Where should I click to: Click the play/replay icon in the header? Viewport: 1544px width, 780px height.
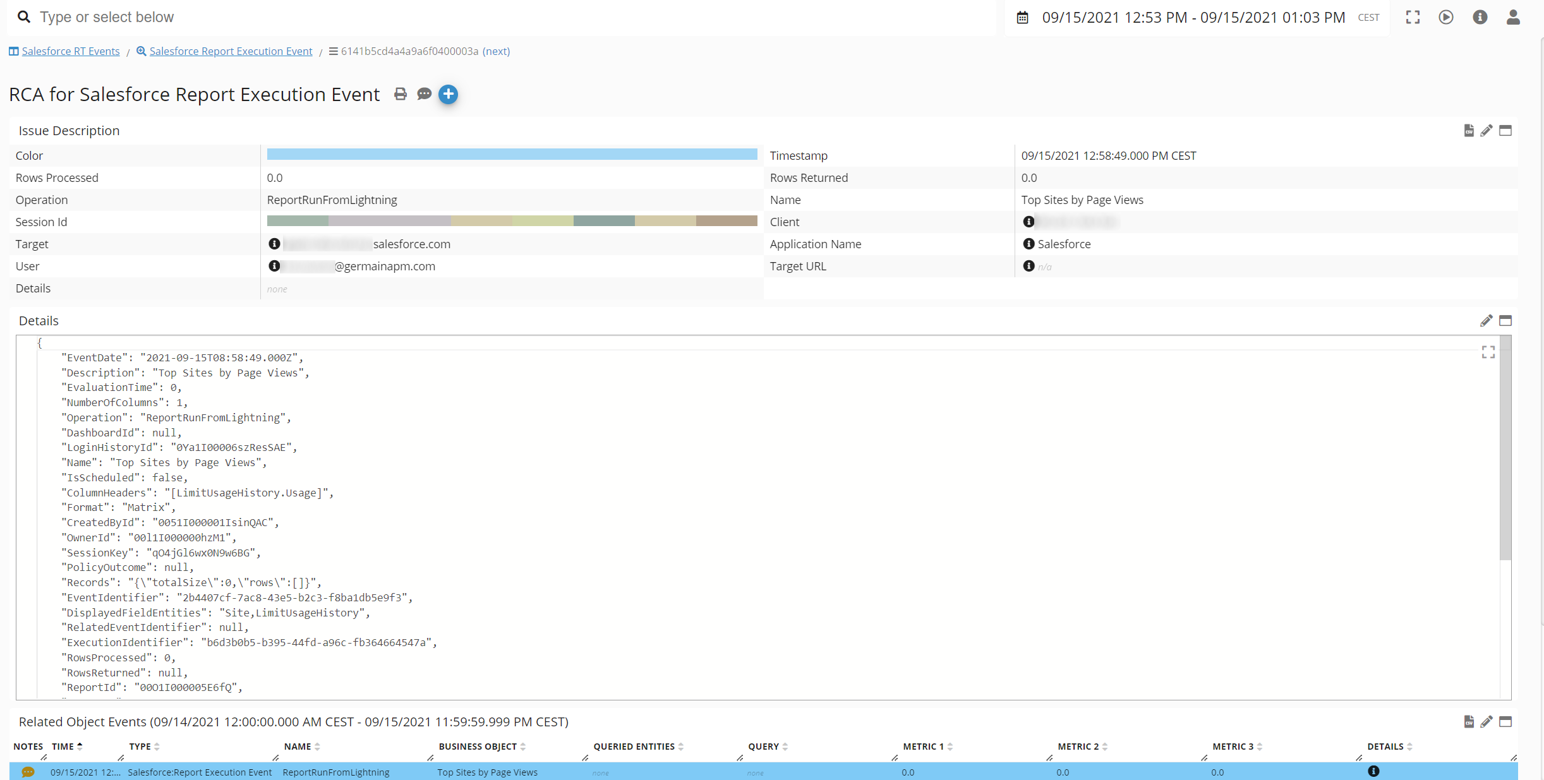coord(1447,17)
